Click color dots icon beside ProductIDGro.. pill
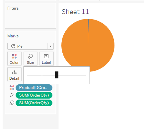Viewport: 144px width, 129px height. (x=12, y=88)
